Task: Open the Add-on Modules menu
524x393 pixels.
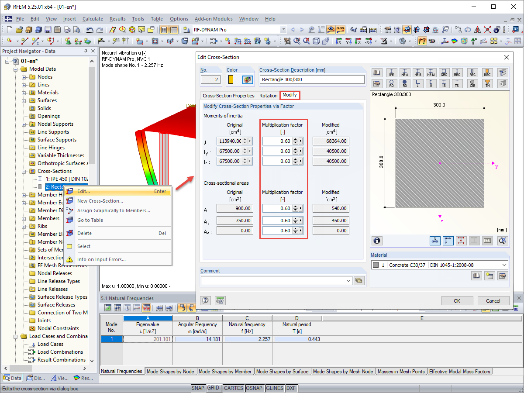Action: coord(214,19)
